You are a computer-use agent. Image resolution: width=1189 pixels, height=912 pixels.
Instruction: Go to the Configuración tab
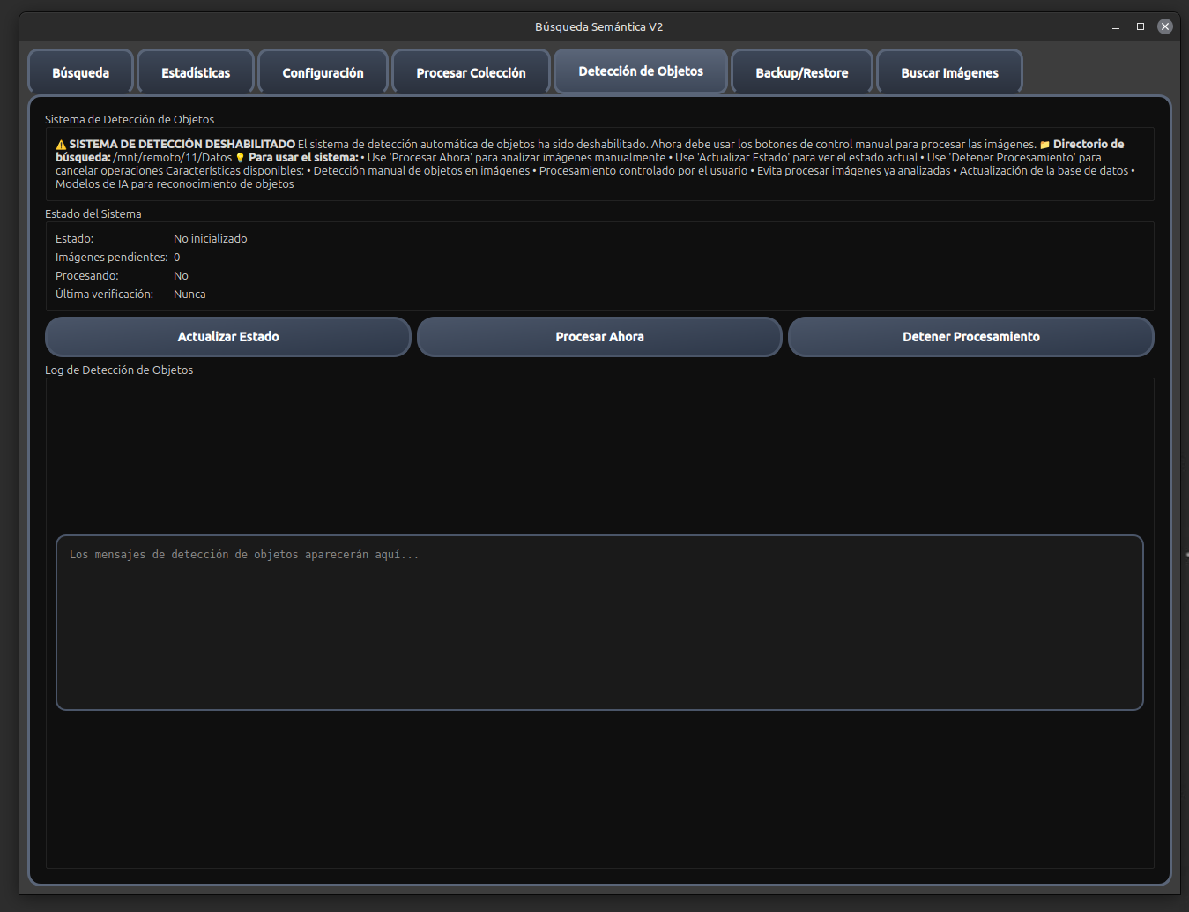coord(323,72)
